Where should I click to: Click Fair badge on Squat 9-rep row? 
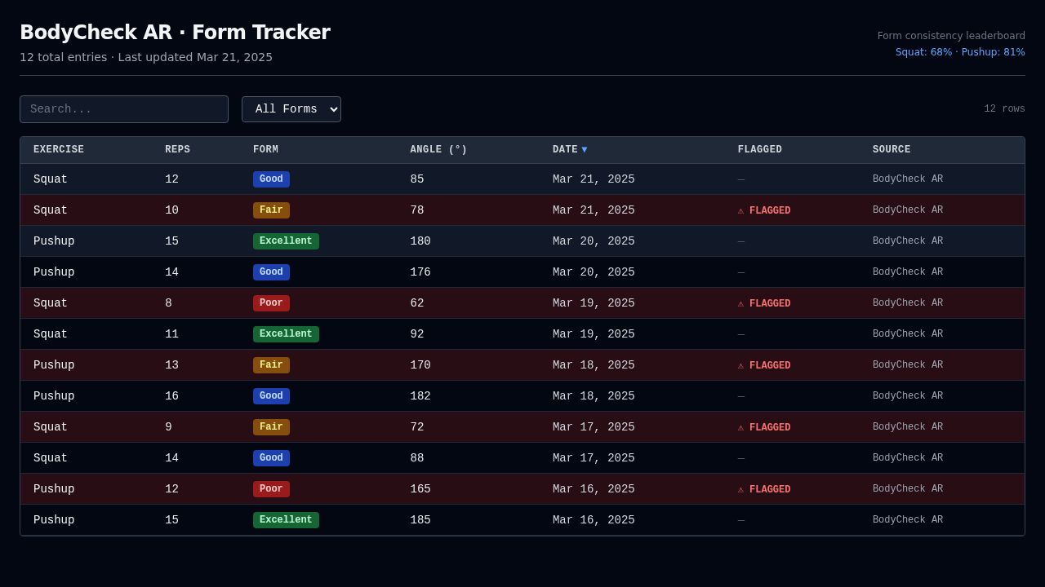click(271, 427)
